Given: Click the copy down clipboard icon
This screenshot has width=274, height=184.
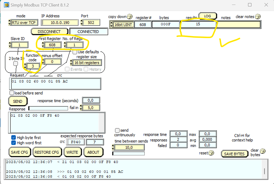Looking at the screenshot, I should click(130, 17).
